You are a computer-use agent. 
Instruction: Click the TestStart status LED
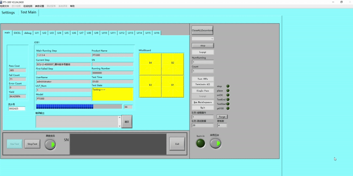[228, 104]
